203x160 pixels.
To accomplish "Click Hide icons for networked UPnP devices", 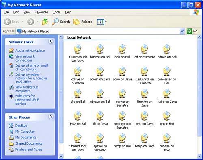I will click(27, 100).
